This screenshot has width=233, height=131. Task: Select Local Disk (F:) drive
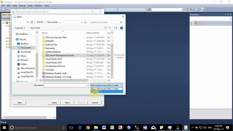pos(27,72)
